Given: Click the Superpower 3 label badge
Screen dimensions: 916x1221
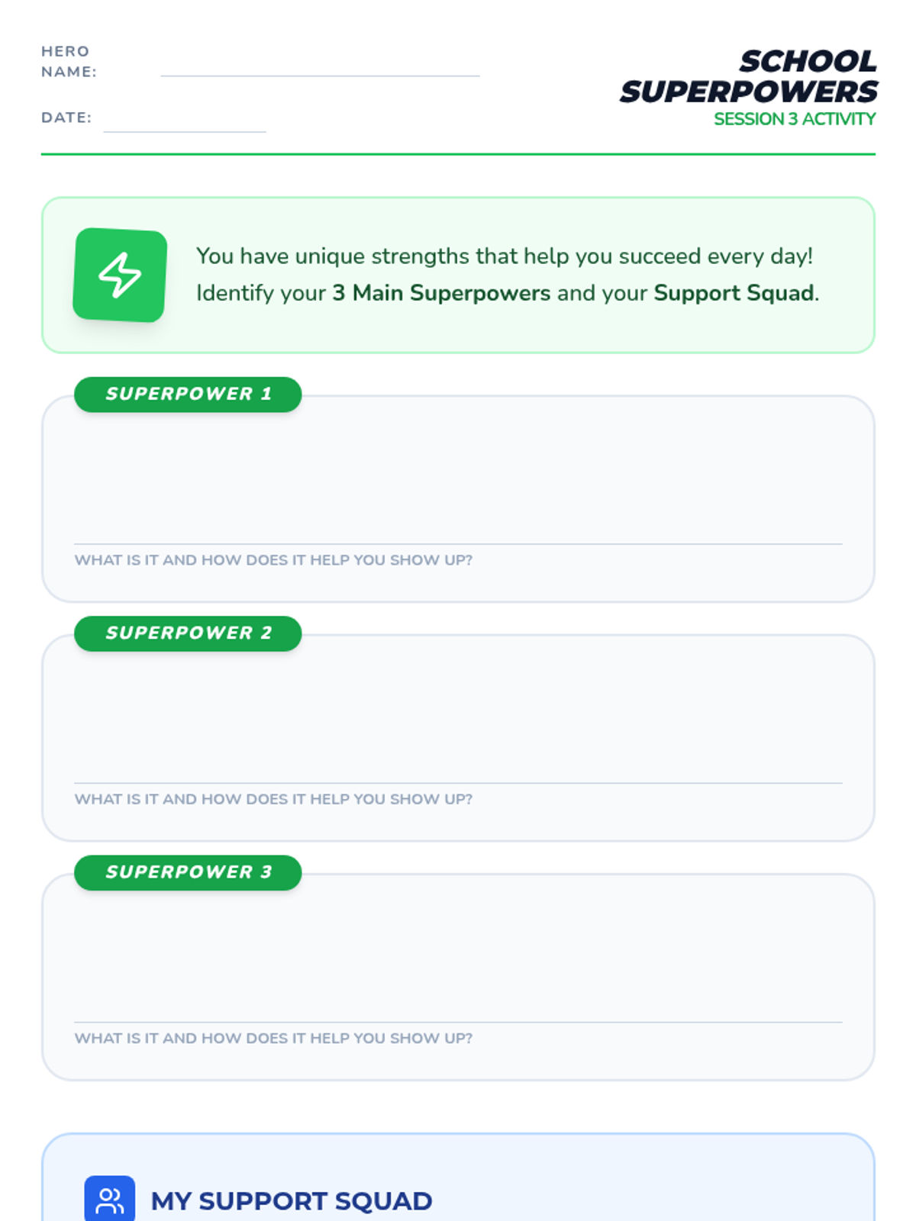Looking at the screenshot, I should [x=188, y=872].
